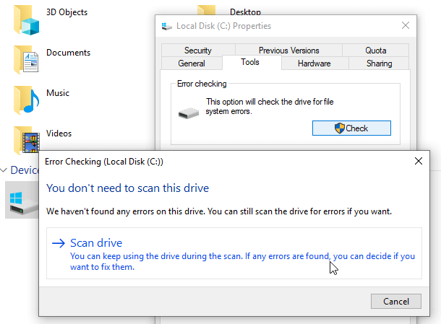Open the 3D Objects folder icon
This screenshot has height=324, width=441.
(x=26, y=20)
